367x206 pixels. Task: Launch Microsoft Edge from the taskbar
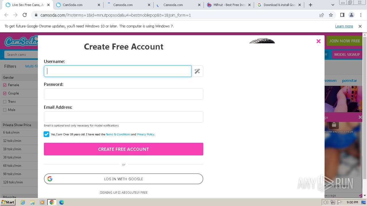click(62, 202)
